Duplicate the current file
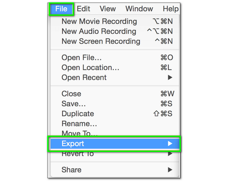The width and height of the screenshot is (228, 181). click(x=78, y=114)
